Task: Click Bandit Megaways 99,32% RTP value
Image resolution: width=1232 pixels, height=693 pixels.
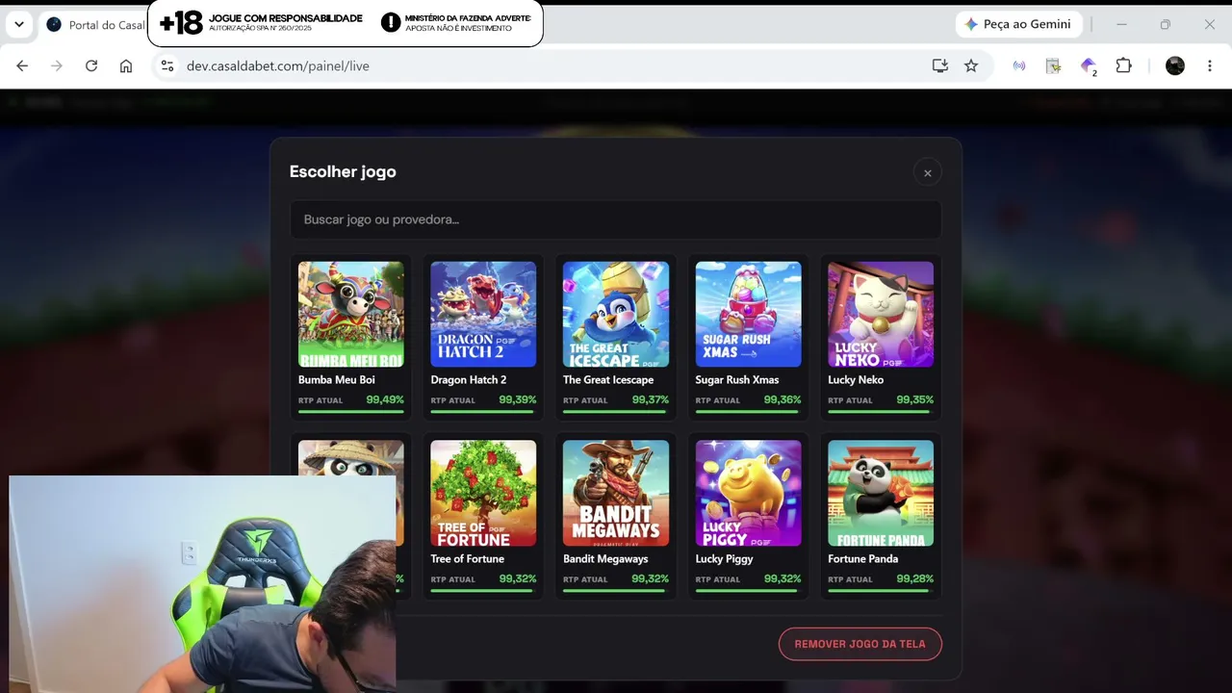Action: [x=650, y=579]
